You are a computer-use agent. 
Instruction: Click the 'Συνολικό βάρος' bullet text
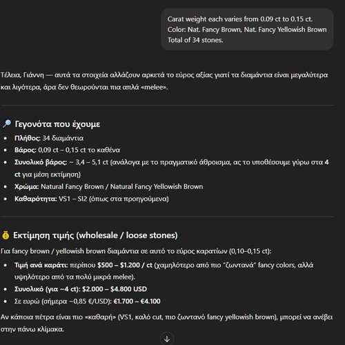point(172,168)
